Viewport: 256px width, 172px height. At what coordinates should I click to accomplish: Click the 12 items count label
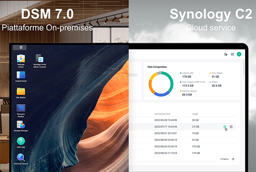(x=224, y=159)
